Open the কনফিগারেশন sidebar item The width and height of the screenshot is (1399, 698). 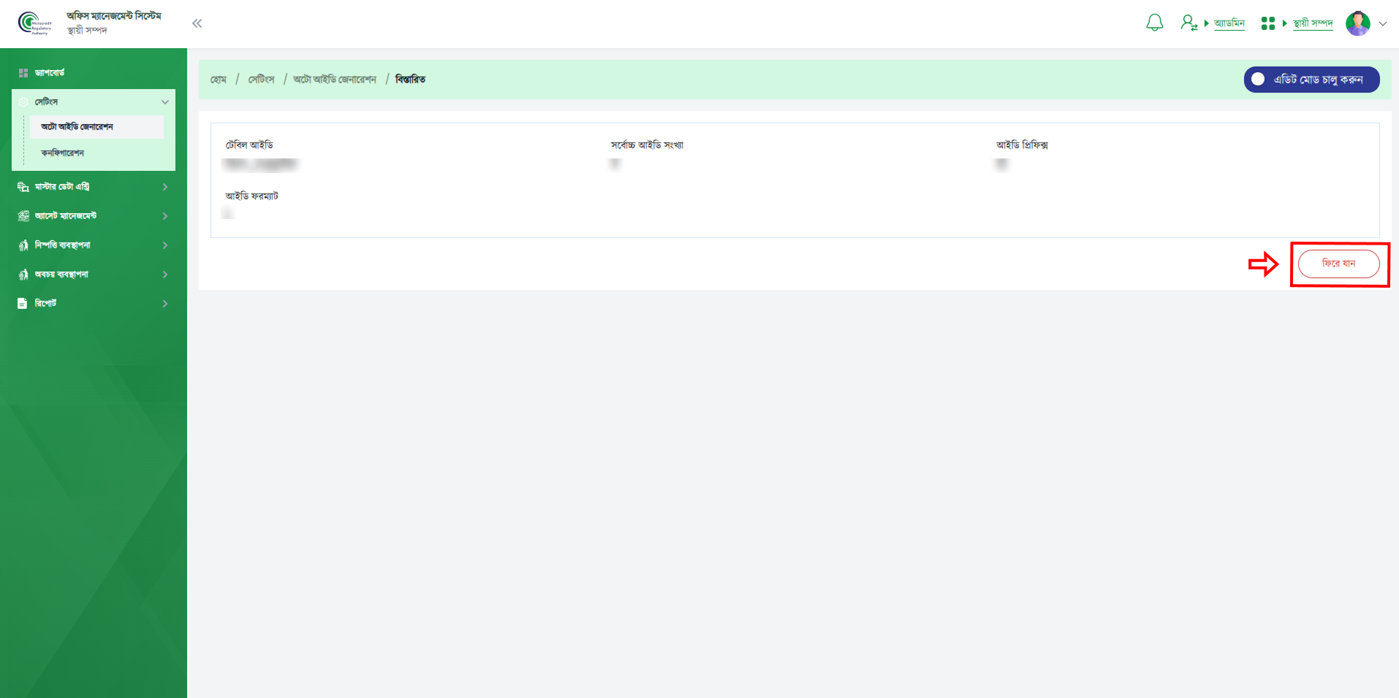pos(63,153)
